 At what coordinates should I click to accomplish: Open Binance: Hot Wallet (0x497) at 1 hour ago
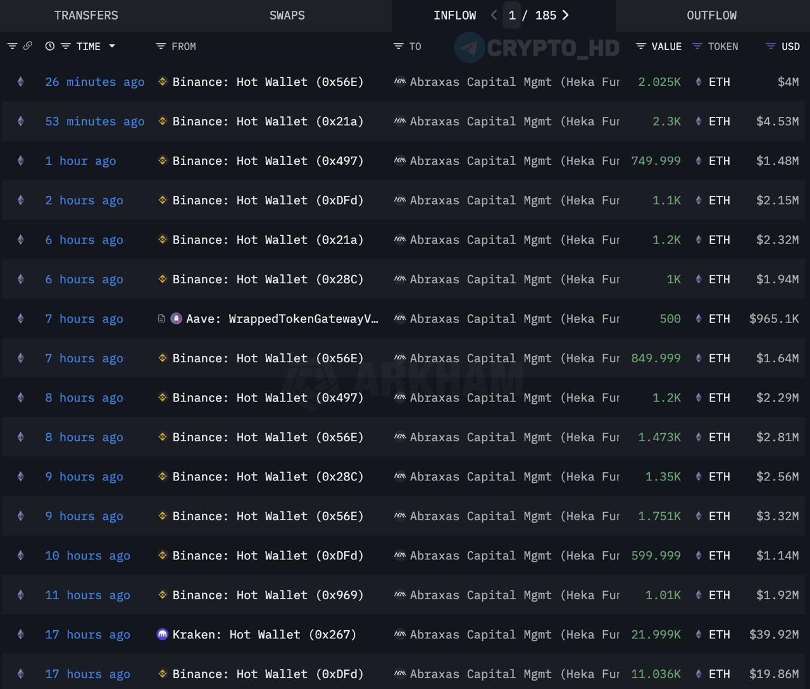[x=268, y=161]
